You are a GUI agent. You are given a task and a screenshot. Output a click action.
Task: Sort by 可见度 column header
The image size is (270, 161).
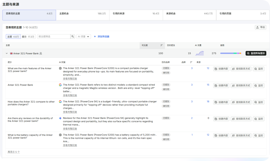pos(152,45)
